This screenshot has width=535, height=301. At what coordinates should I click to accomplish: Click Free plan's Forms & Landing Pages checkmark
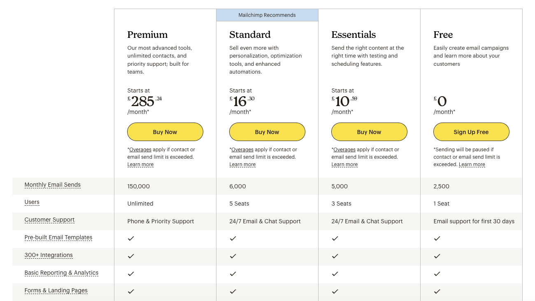(437, 292)
